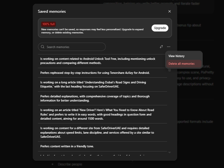Focus the Search memories input field
224x168 pixels.
click(x=74, y=47)
